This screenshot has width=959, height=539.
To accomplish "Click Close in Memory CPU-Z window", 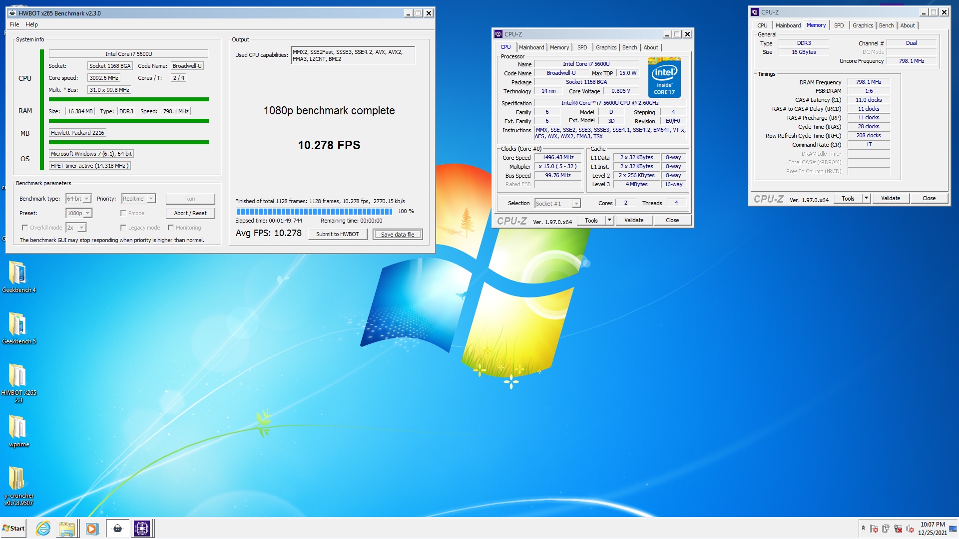I will point(929,198).
